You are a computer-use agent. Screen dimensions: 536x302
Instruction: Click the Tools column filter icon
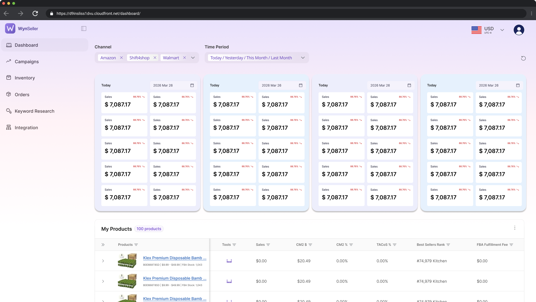[x=234, y=245]
